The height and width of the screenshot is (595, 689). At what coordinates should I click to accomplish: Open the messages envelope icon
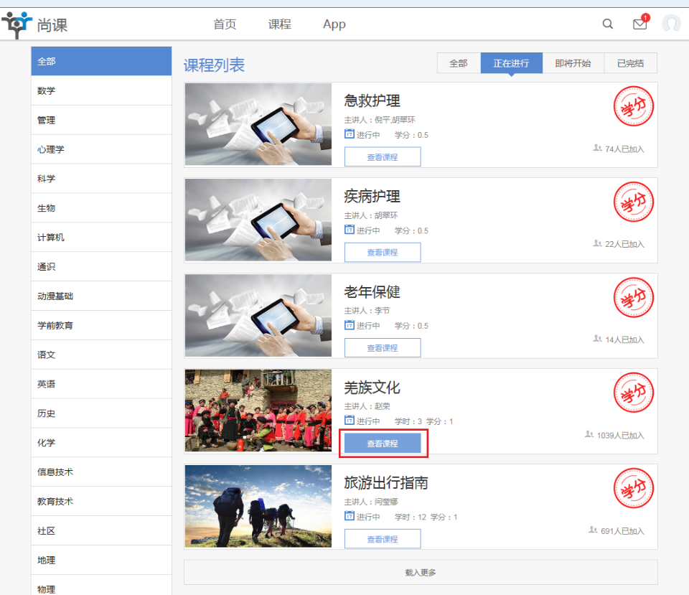[x=639, y=24]
